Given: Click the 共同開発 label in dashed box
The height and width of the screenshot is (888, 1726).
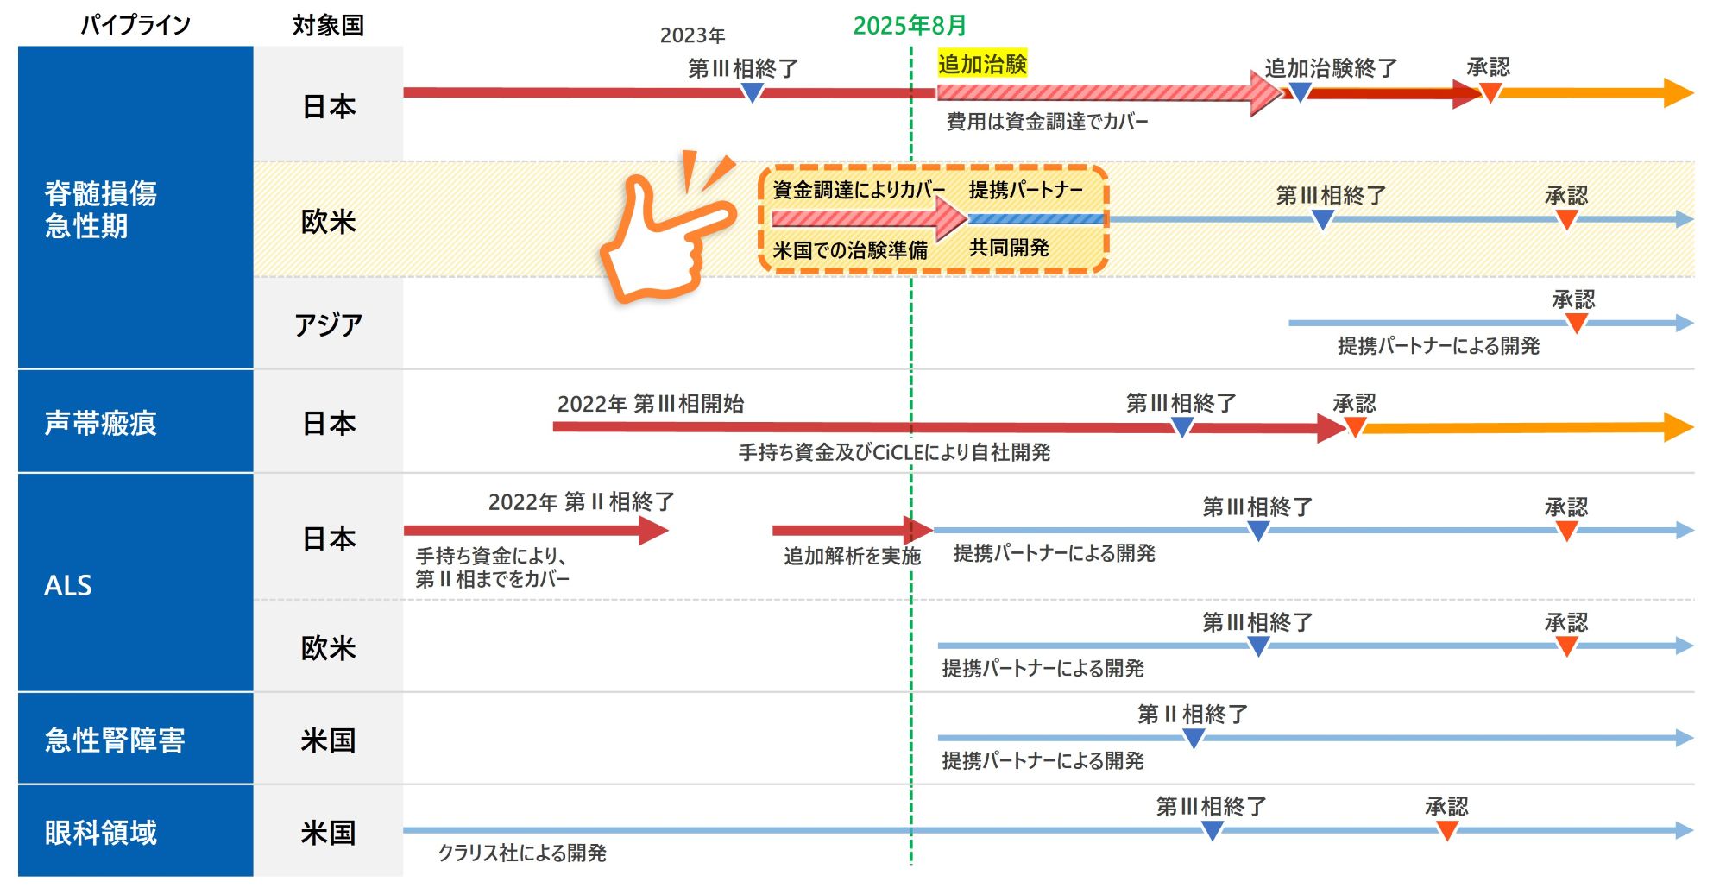Looking at the screenshot, I should pos(1009,249).
